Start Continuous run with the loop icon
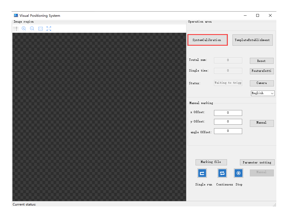Viewport: 286px width, 216px height. 222,173
